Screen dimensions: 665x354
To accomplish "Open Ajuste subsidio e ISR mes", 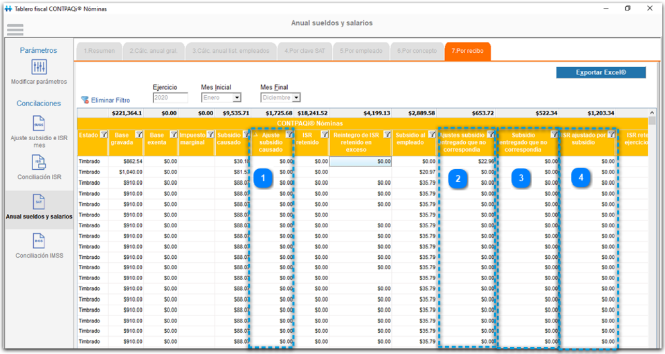I will click(39, 132).
